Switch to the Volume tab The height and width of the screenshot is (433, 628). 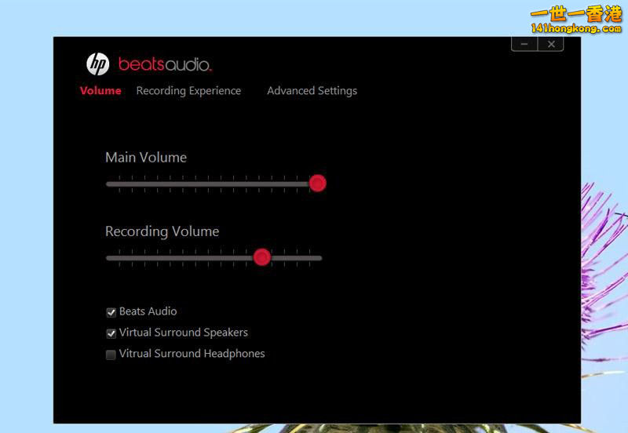pos(100,91)
